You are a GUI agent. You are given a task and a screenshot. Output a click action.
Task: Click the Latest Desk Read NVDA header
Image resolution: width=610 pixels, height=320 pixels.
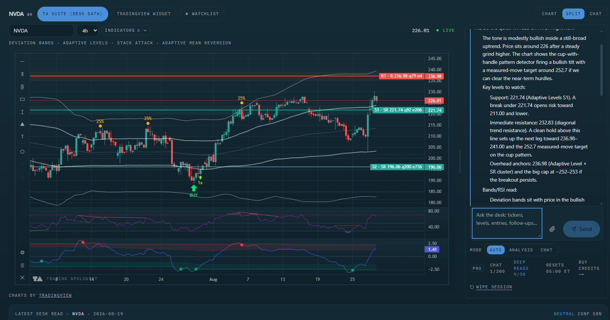pos(69,314)
